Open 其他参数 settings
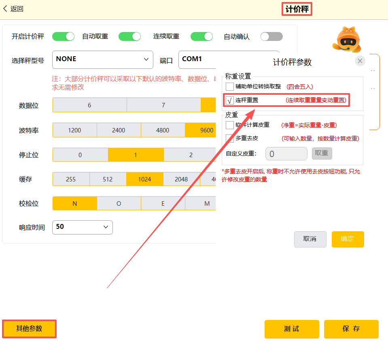This screenshot has width=388, height=341. [x=29, y=328]
